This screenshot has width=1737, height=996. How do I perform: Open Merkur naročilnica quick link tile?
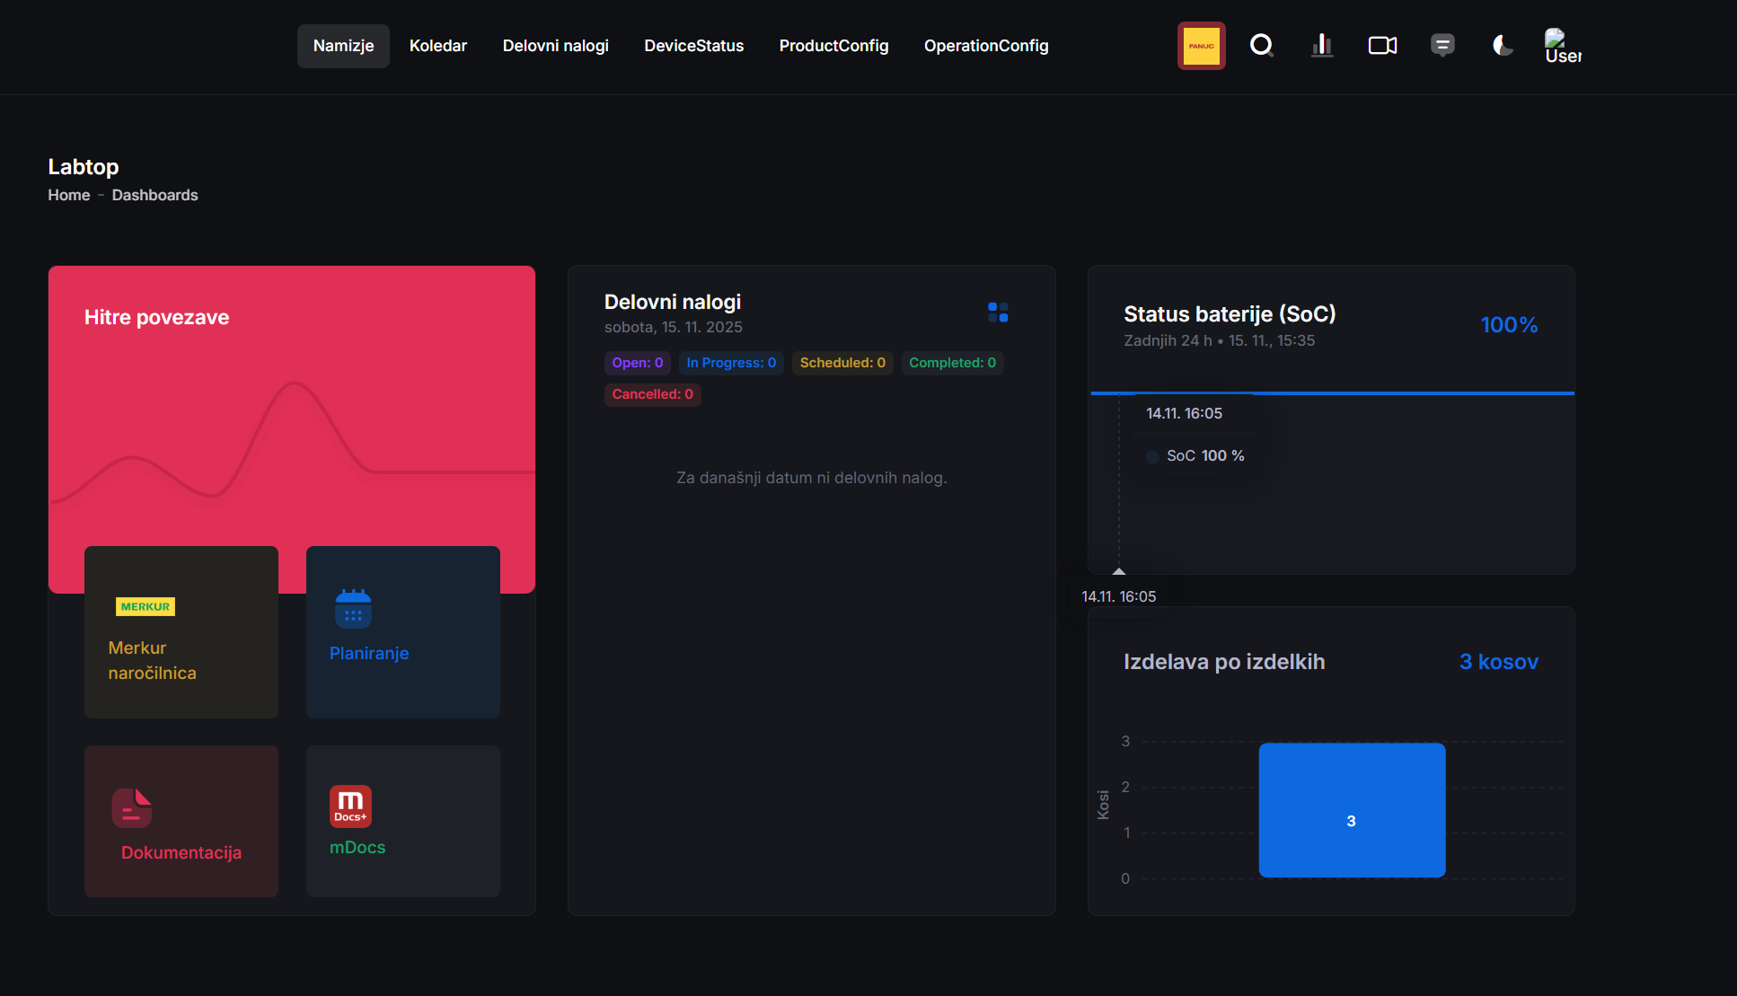coord(181,632)
